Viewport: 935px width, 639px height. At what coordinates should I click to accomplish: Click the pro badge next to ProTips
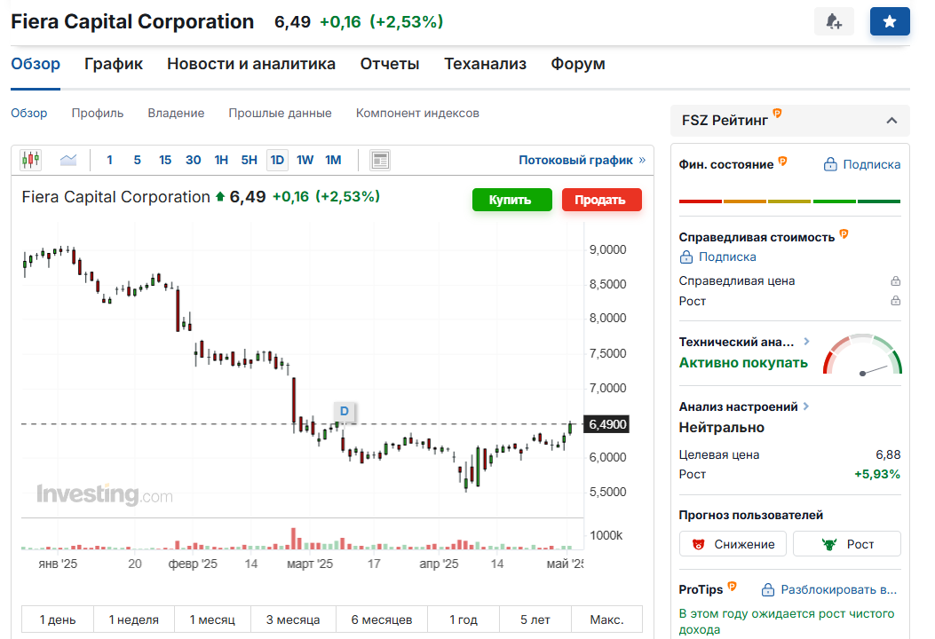click(x=733, y=586)
